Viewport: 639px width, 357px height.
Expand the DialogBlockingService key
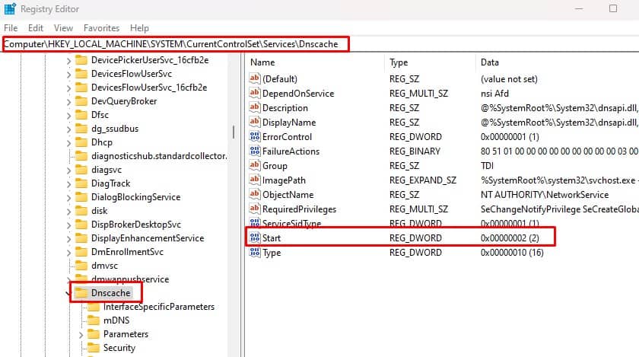pyautogui.click(x=68, y=197)
